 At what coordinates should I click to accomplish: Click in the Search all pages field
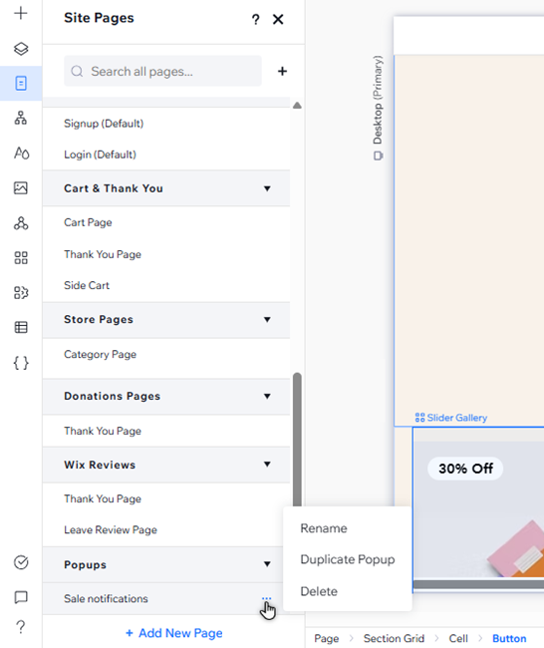click(162, 71)
